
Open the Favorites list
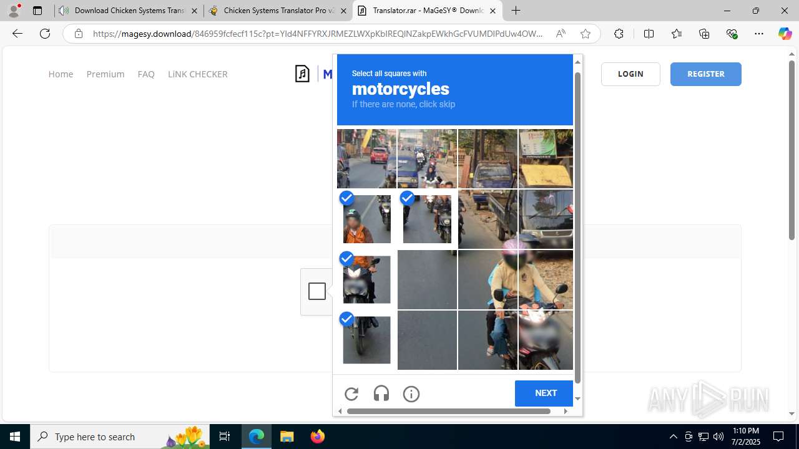tap(677, 34)
